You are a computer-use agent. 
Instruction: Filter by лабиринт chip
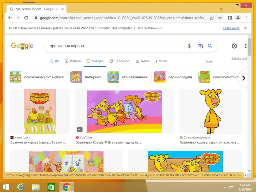pyautogui.click(x=87, y=77)
